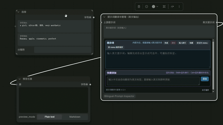Click the blue 添加 button
Screen dimensions: 223x125
click(x=205, y=79)
